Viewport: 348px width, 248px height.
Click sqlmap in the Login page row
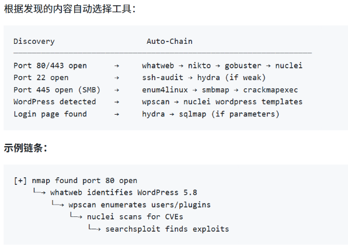[193, 114]
